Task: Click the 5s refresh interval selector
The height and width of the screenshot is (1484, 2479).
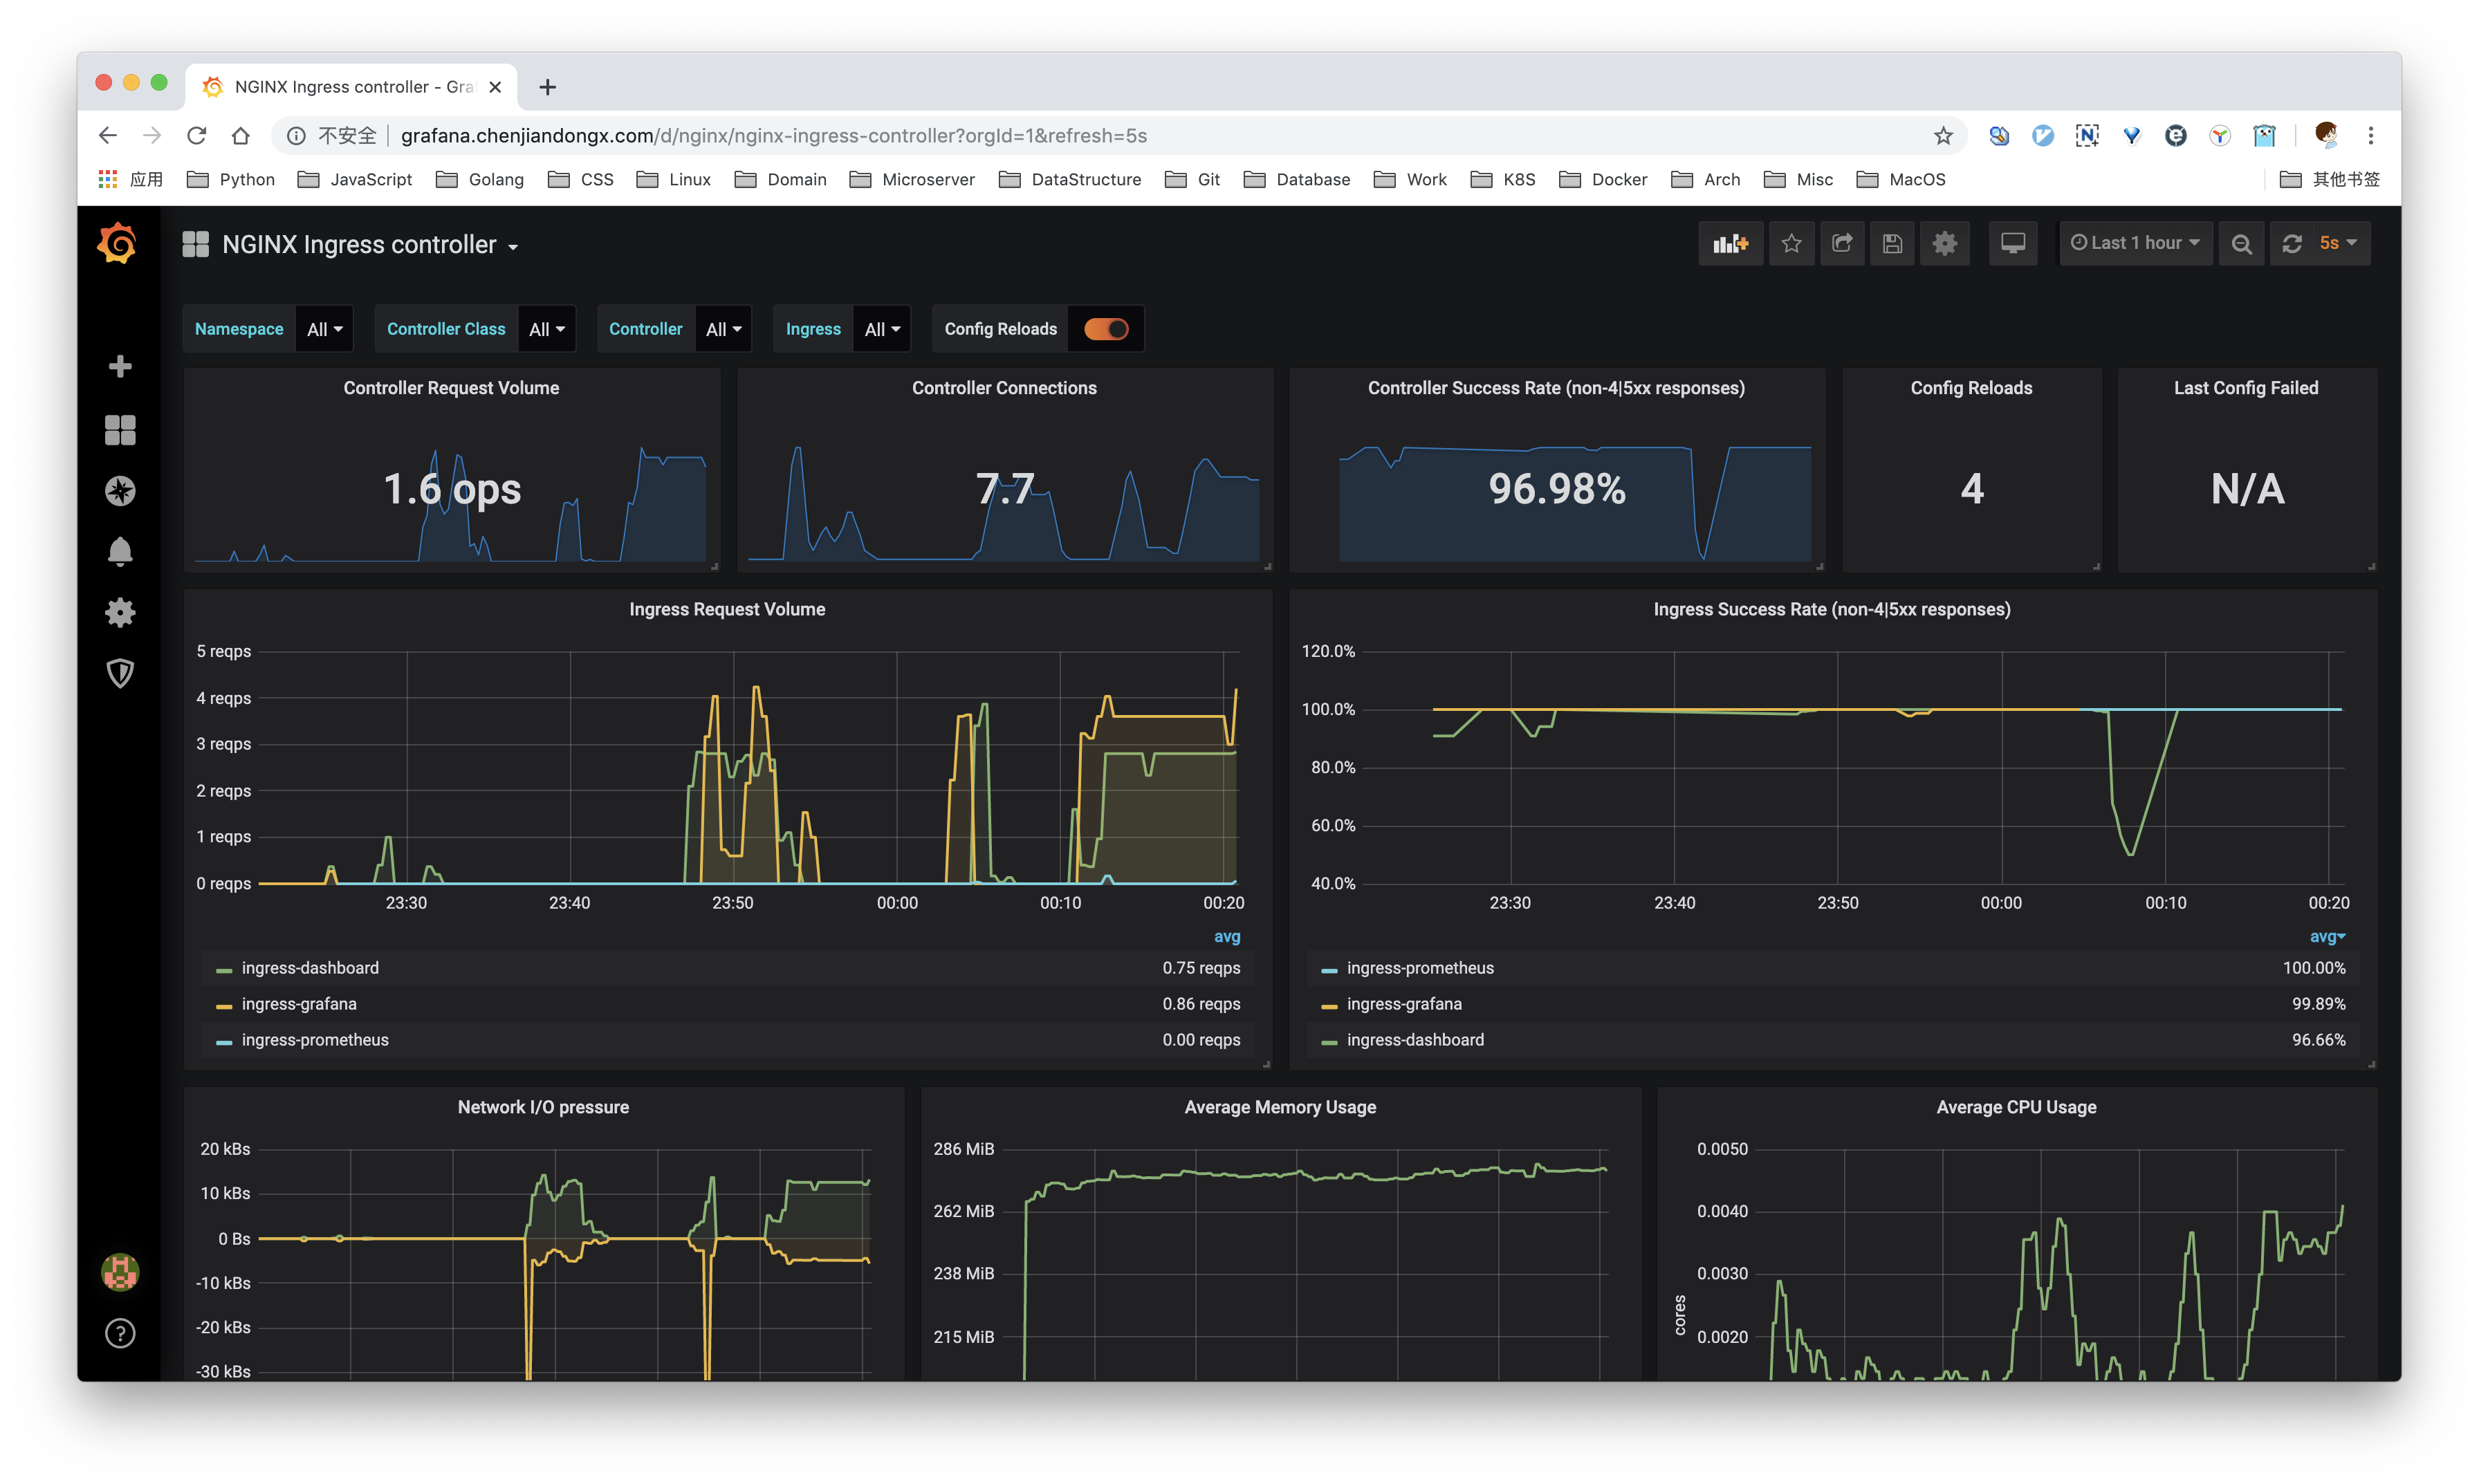Action: pyautogui.click(x=2330, y=243)
